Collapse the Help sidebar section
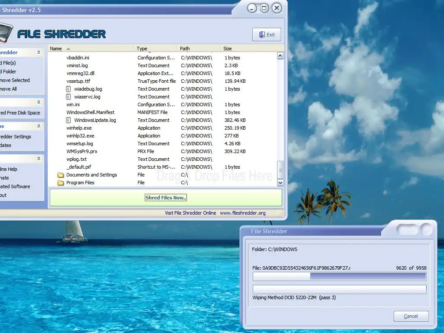 [x=39, y=159]
